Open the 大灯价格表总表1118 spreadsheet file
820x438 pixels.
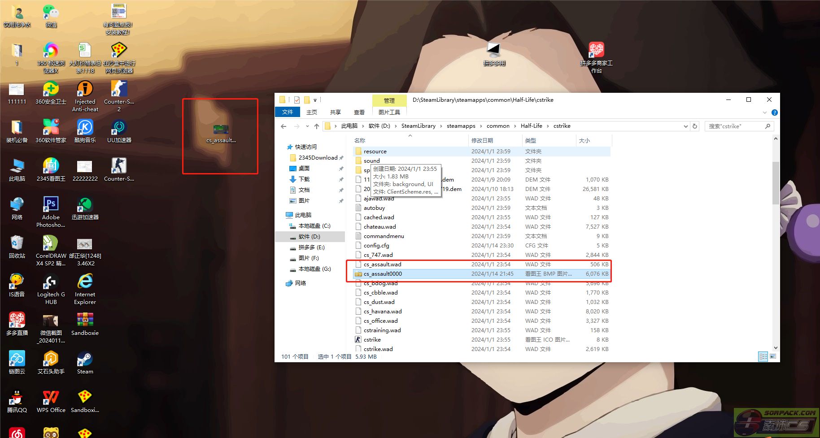coord(85,58)
